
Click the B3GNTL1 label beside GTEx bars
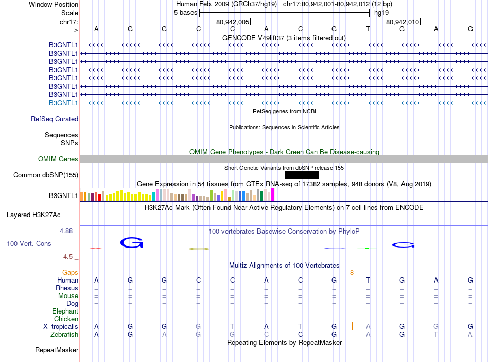pyautogui.click(x=63, y=195)
